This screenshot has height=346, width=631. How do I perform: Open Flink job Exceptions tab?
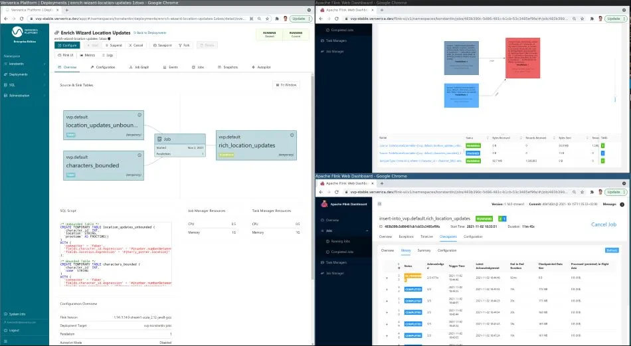click(x=406, y=236)
